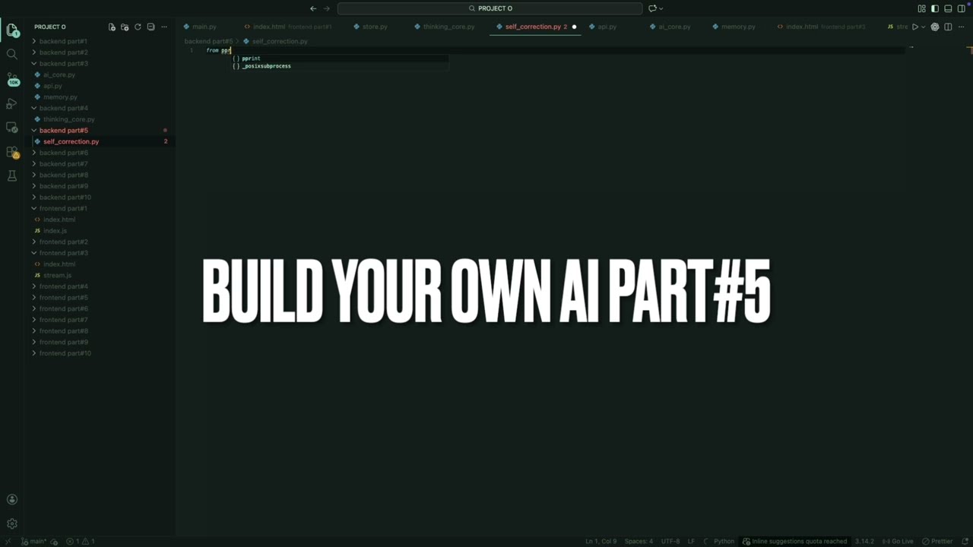Open the Manage gear icon
Image resolution: width=973 pixels, height=547 pixels.
point(12,523)
